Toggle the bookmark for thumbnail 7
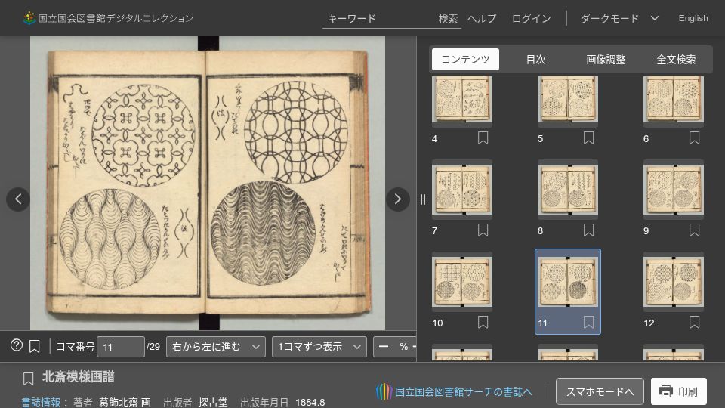 (483, 230)
